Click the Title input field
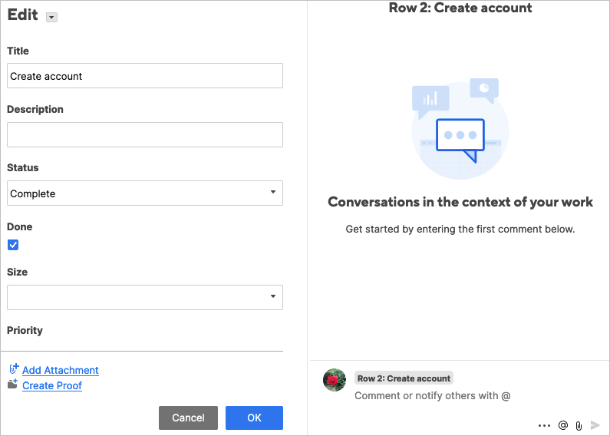The height and width of the screenshot is (436, 610). 145,76
